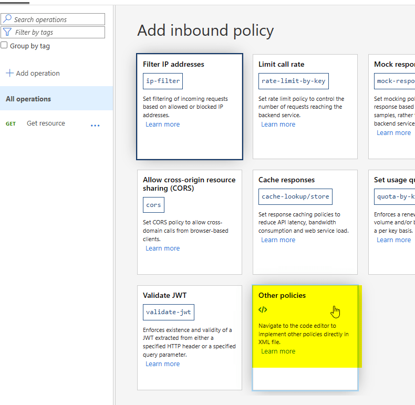Image resolution: width=415 pixels, height=405 pixels.
Task: Click the search magnifier icon
Action: click(x=8, y=19)
